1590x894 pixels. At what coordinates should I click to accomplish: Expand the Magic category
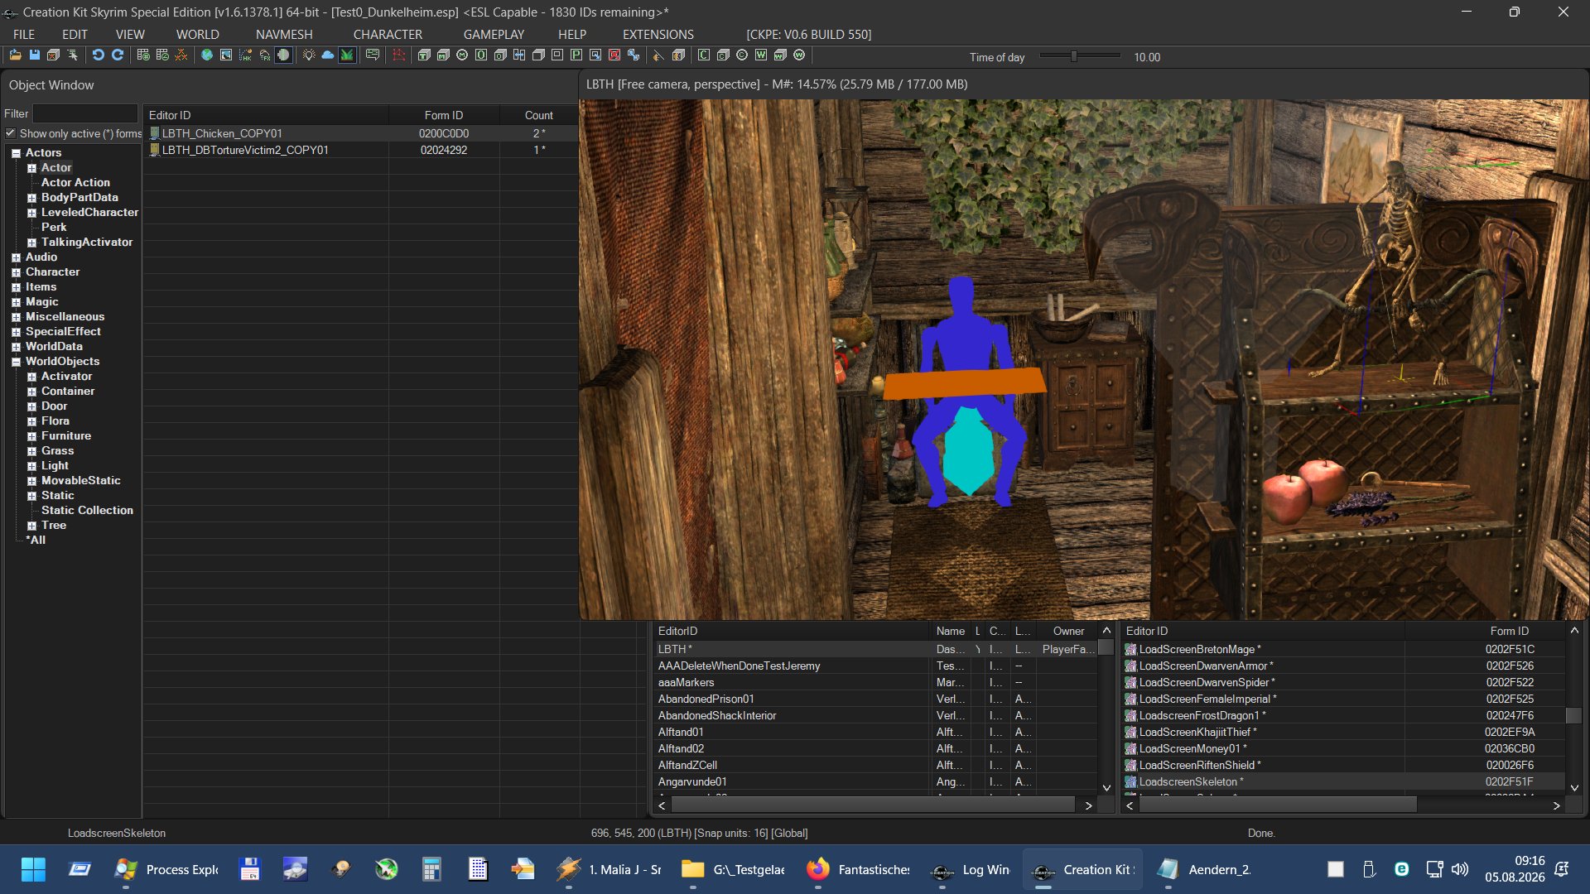tap(16, 302)
